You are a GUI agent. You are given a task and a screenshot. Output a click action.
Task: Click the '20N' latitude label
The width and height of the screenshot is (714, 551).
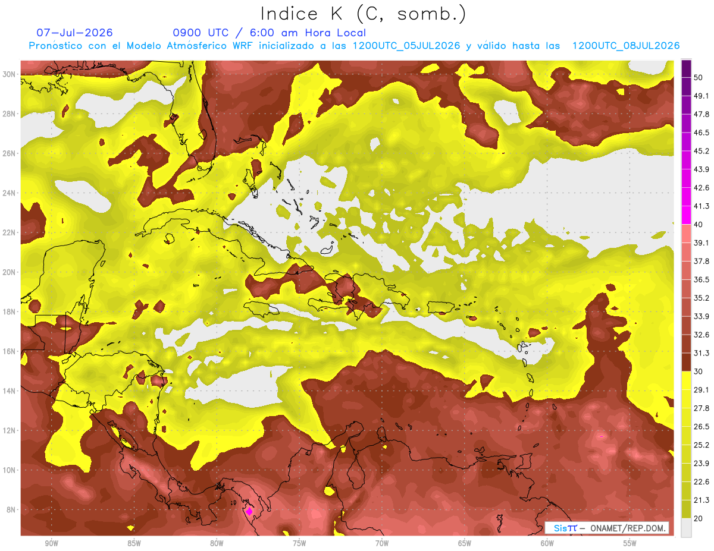tap(10, 272)
